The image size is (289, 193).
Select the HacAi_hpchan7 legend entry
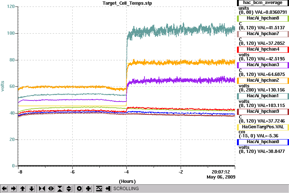pos(263,34)
